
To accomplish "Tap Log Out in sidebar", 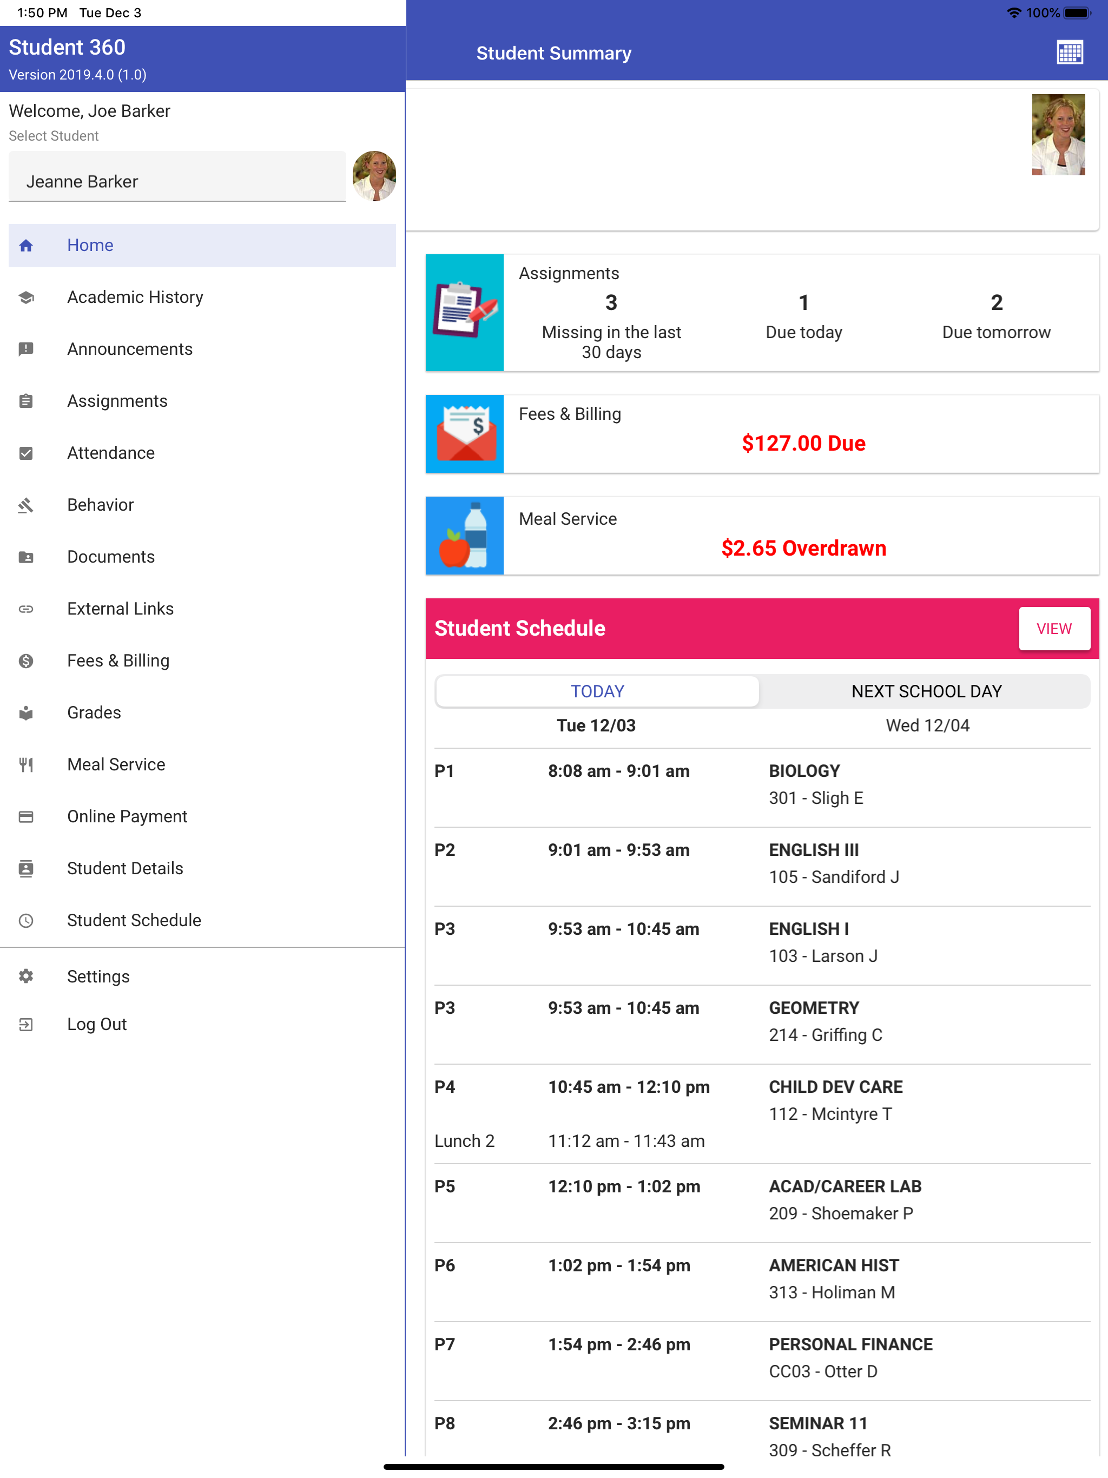I will [x=97, y=1024].
